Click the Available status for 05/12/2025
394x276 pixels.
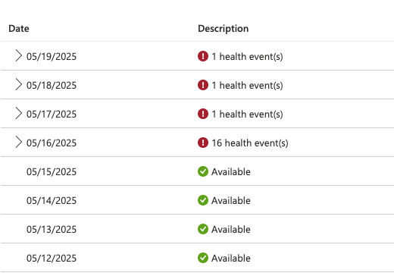pyautogui.click(x=231, y=258)
